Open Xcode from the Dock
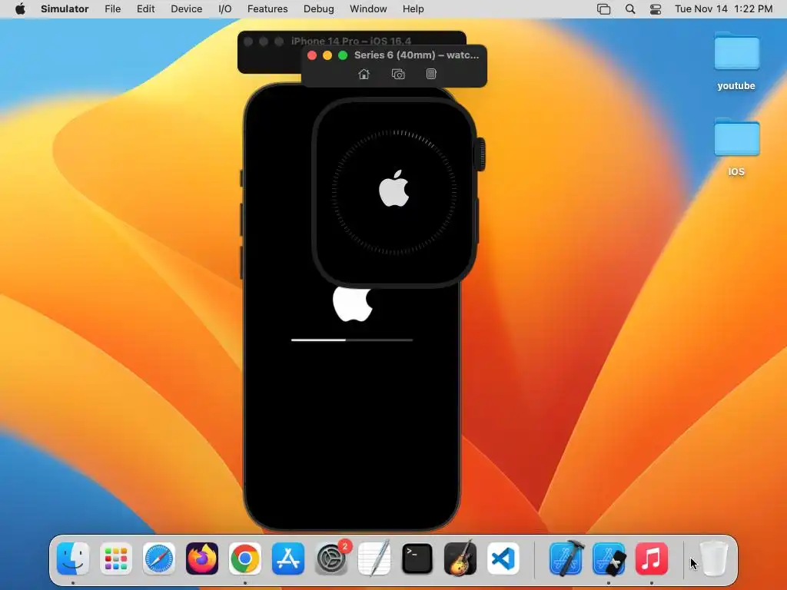 [x=566, y=559]
